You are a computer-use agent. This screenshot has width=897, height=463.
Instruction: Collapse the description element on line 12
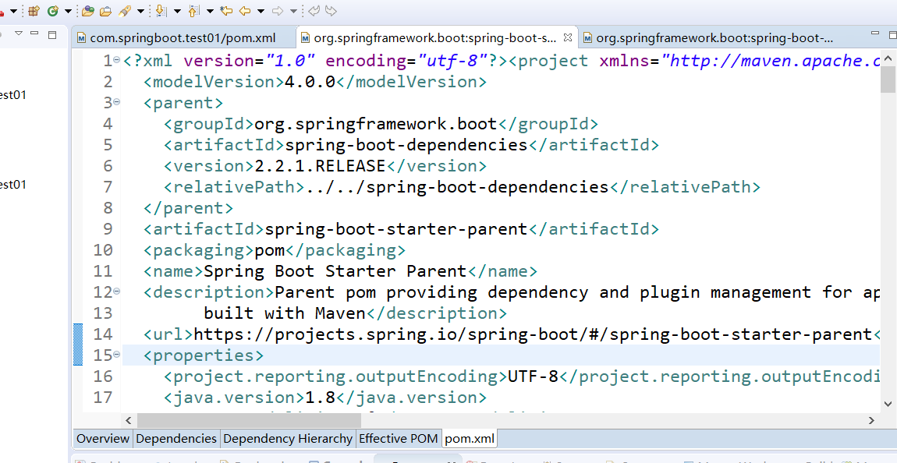[117, 291]
